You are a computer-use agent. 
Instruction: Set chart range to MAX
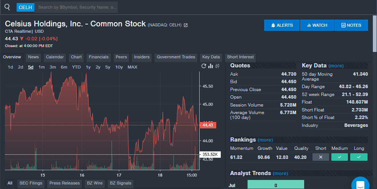tap(132, 67)
